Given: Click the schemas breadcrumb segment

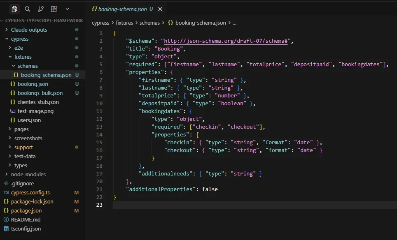Looking at the screenshot, I should coord(149,23).
